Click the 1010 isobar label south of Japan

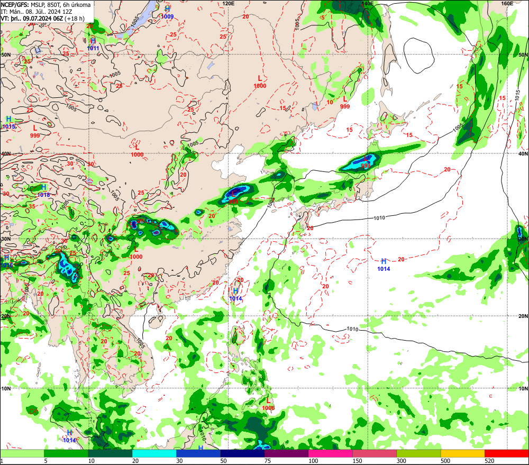tap(379, 218)
